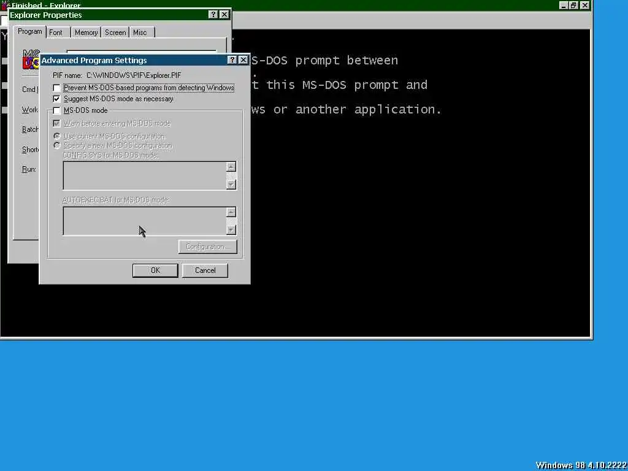Close the Explorer Properties window
The height and width of the screenshot is (471, 628).
[224, 15]
